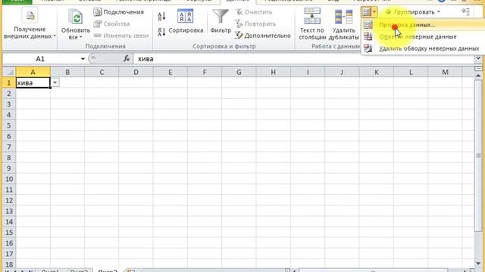
Task: Select row 17 header
Action: coord(9,254)
